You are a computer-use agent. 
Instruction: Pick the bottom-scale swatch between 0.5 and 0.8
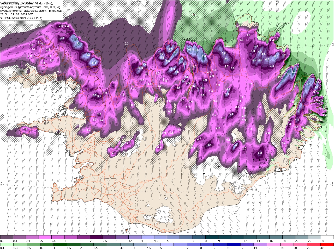click(34, 245)
